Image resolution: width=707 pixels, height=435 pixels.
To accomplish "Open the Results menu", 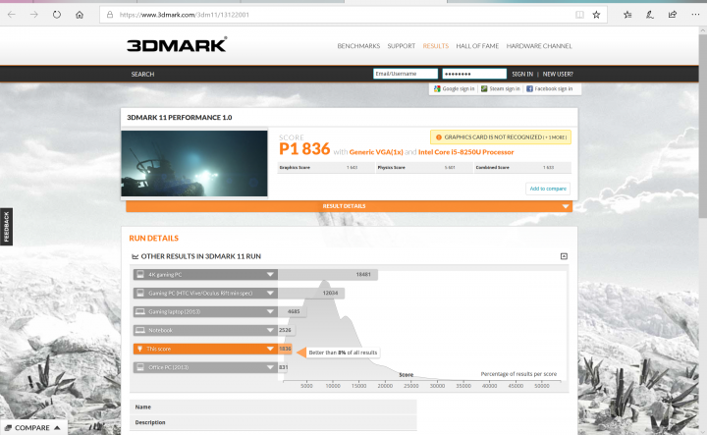I will 436,46.
